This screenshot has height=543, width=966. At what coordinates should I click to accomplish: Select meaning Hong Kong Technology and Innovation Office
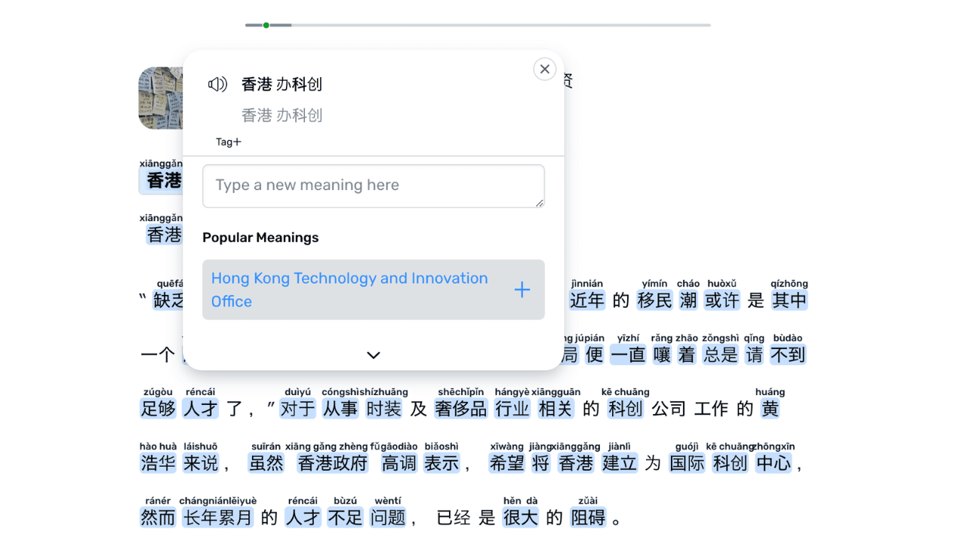pos(349,290)
